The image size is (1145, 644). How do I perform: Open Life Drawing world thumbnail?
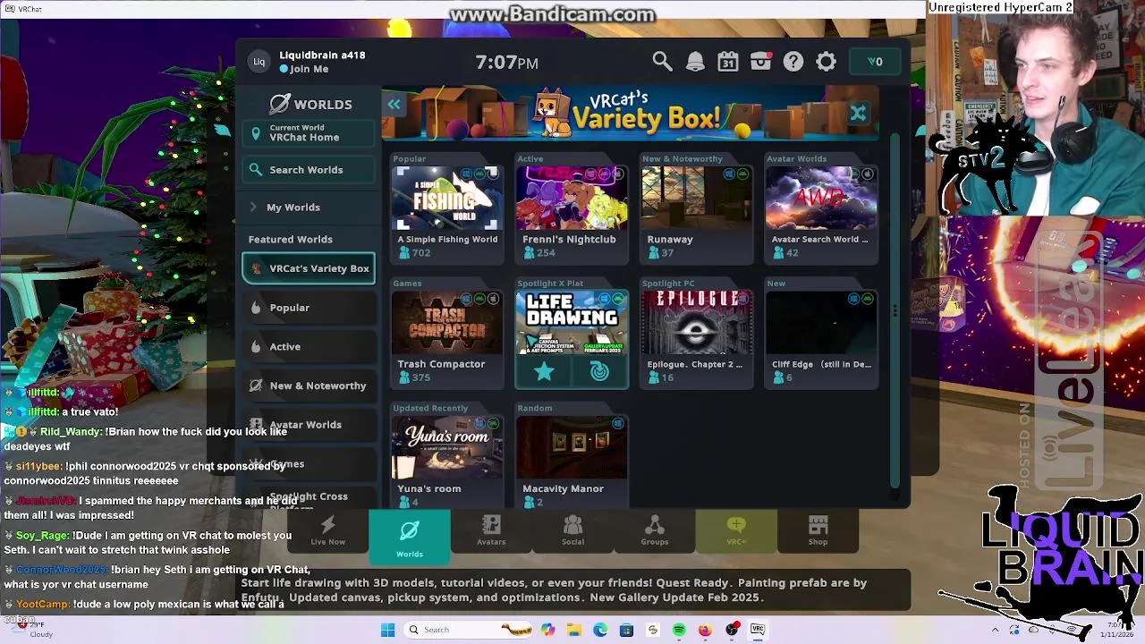point(572,322)
